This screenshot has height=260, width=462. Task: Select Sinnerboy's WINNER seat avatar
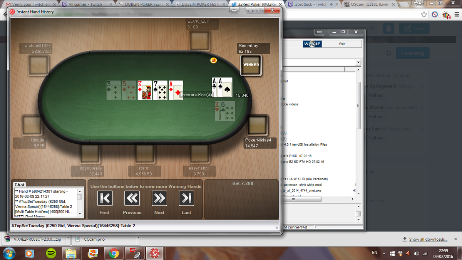[251, 65]
